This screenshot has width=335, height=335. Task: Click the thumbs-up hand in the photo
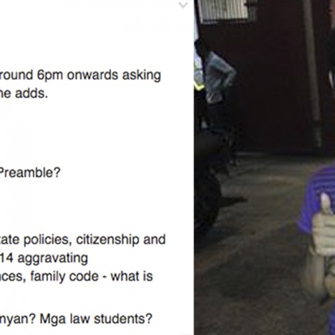pyautogui.click(x=324, y=224)
